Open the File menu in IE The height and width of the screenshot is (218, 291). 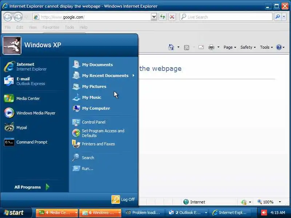point(8,28)
